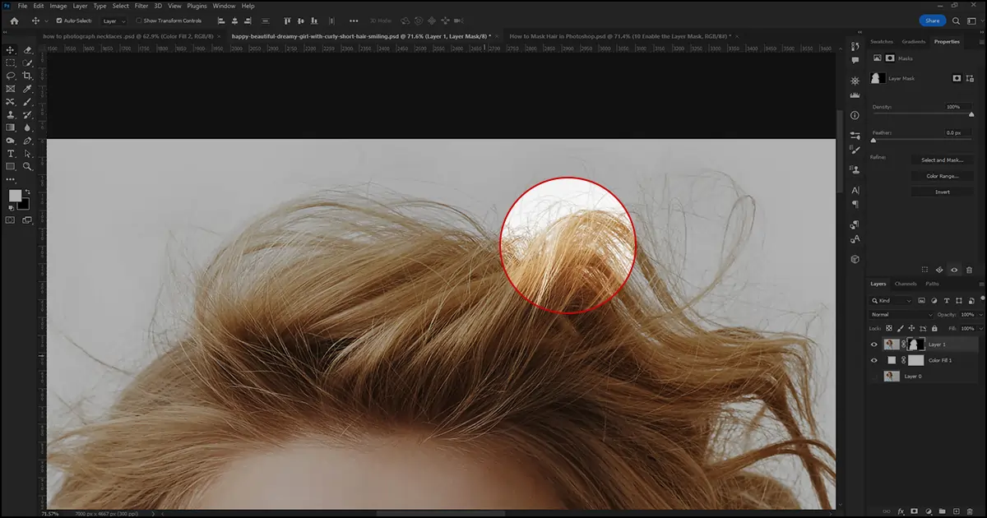The height and width of the screenshot is (518, 987).
Task: Switch to the Channels tab
Action: pos(904,284)
